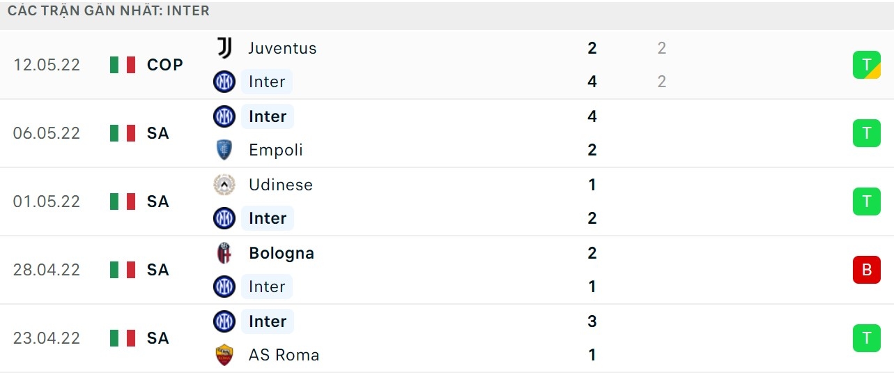Click Inter crest in the Juventus match
Viewport: 894px width, 373px height.
coord(224,82)
